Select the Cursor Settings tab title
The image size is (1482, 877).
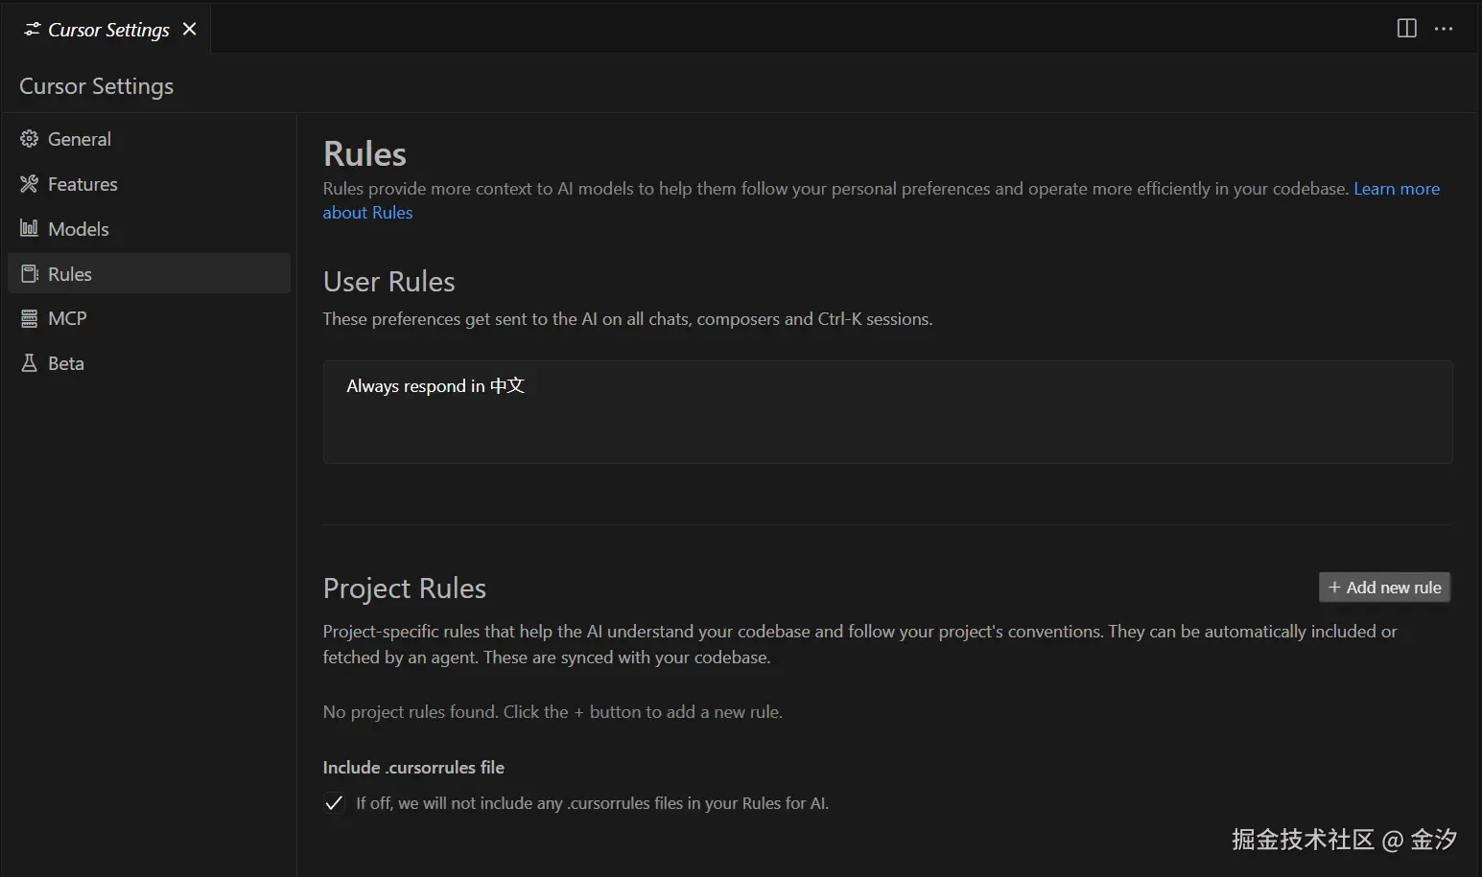click(x=108, y=30)
